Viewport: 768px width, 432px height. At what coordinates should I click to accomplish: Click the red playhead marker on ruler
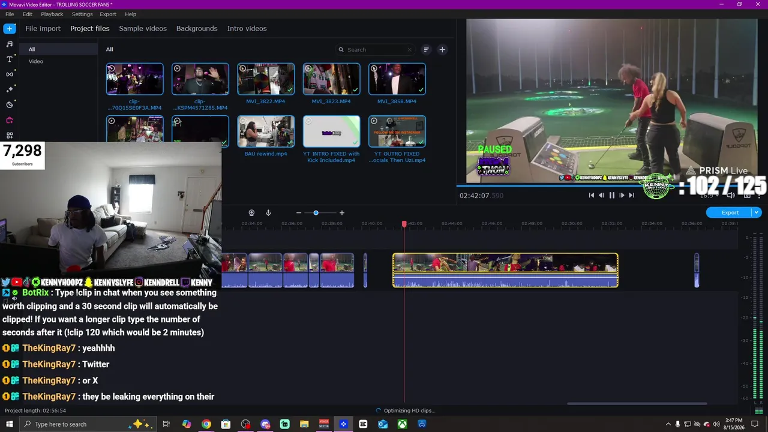pyautogui.click(x=404, y=224)
